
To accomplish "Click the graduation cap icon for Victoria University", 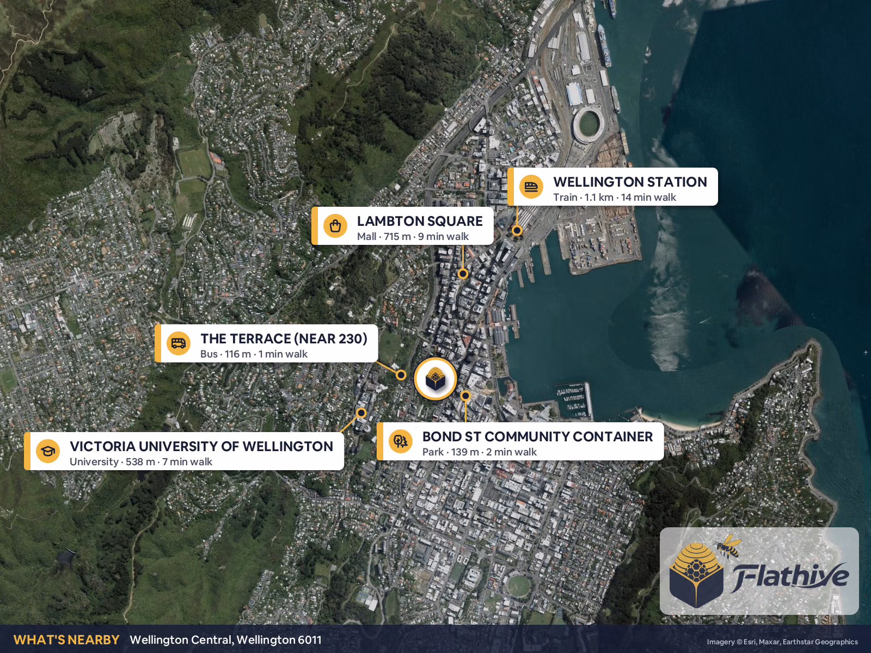I will coord(48,451).
